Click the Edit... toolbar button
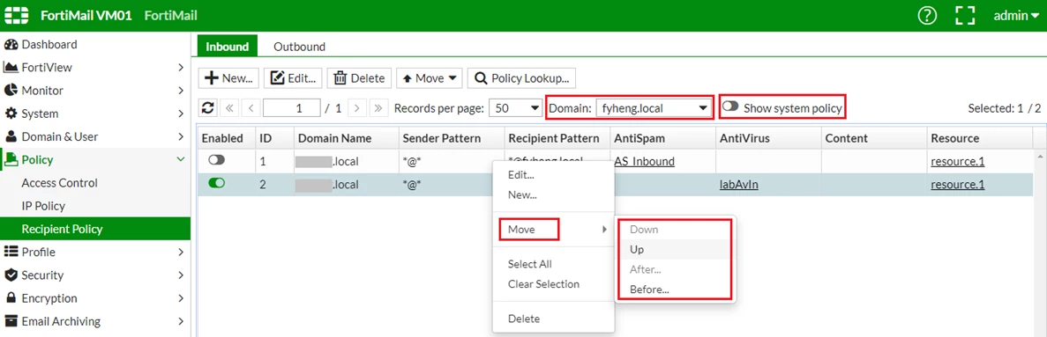 [x=293, y=78]
